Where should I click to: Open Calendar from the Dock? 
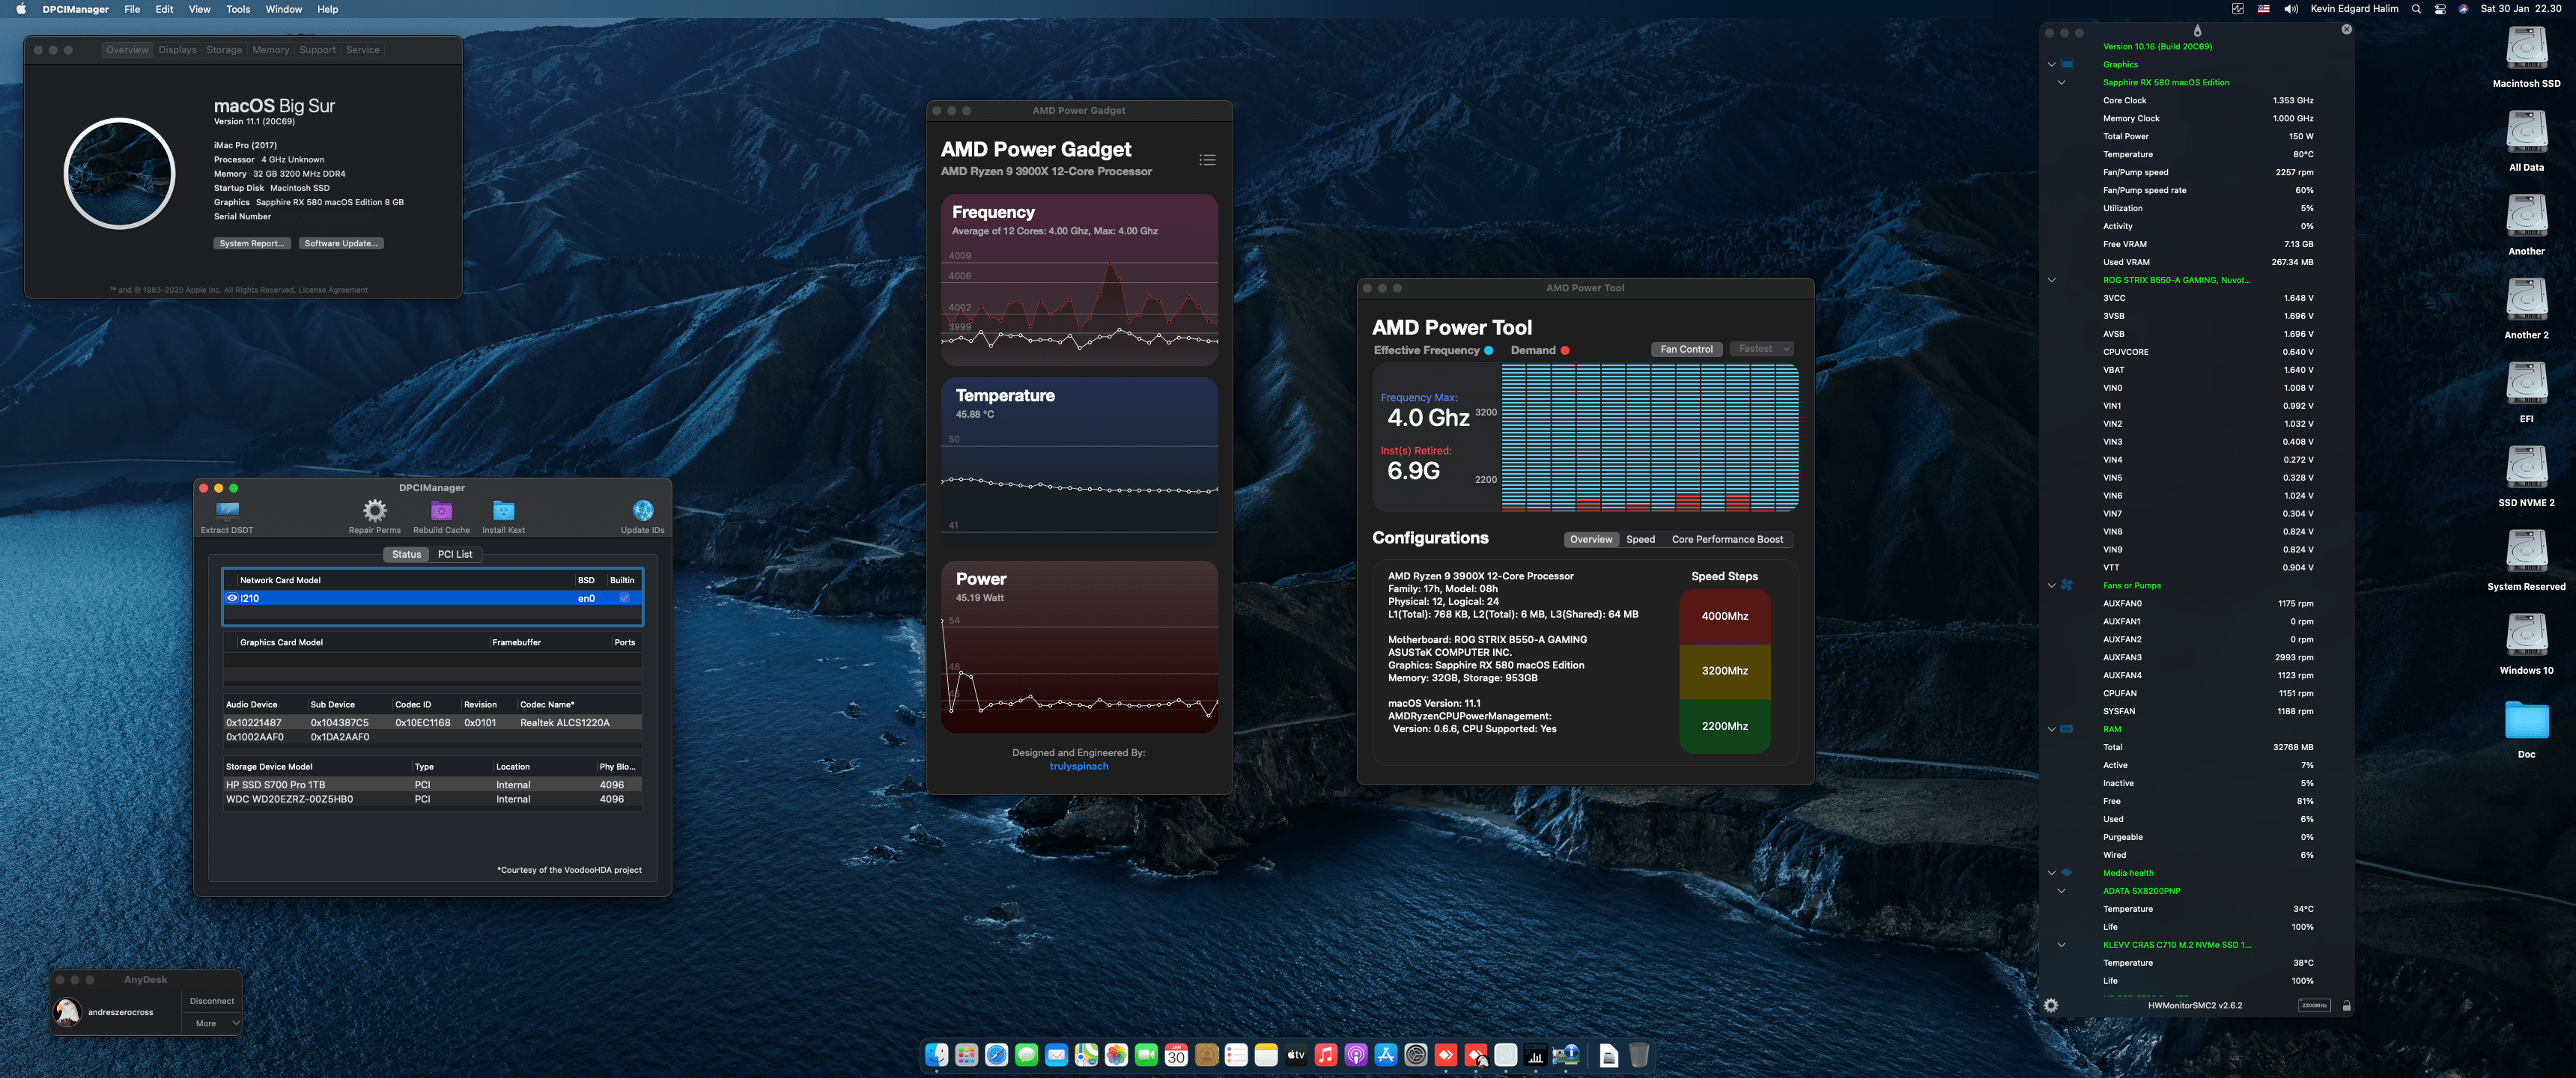click(x=1176, y=1054)
